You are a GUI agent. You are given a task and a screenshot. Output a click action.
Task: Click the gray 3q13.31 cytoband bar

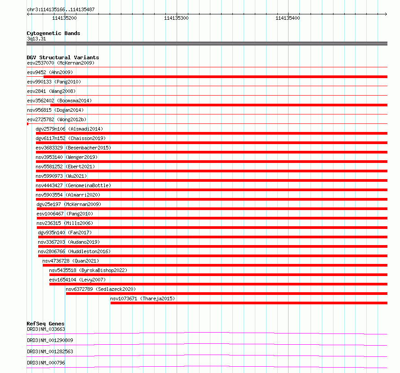207,44
